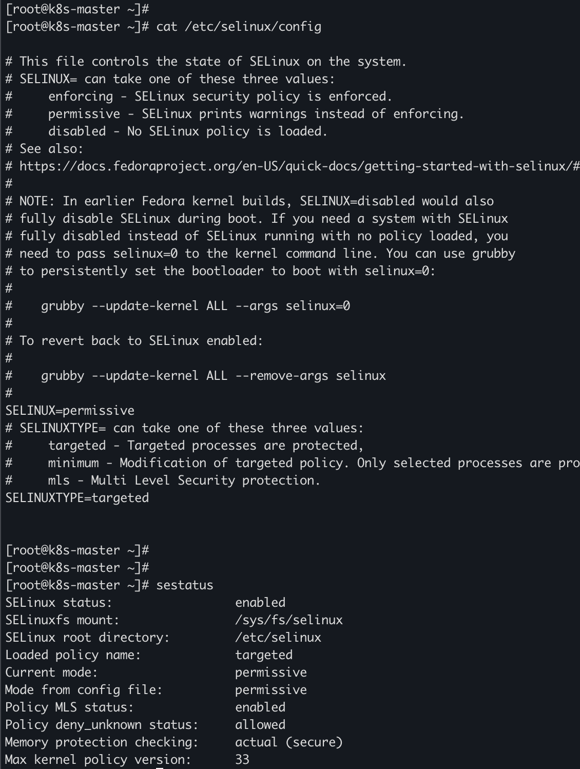Click the SELINUX=permissive line
This screenshot has height=769, width=580.
click(70, 411)
